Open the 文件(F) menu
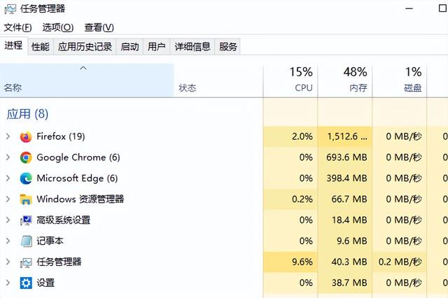Screen dimensions: 448x298 click(x=17, y=28)
